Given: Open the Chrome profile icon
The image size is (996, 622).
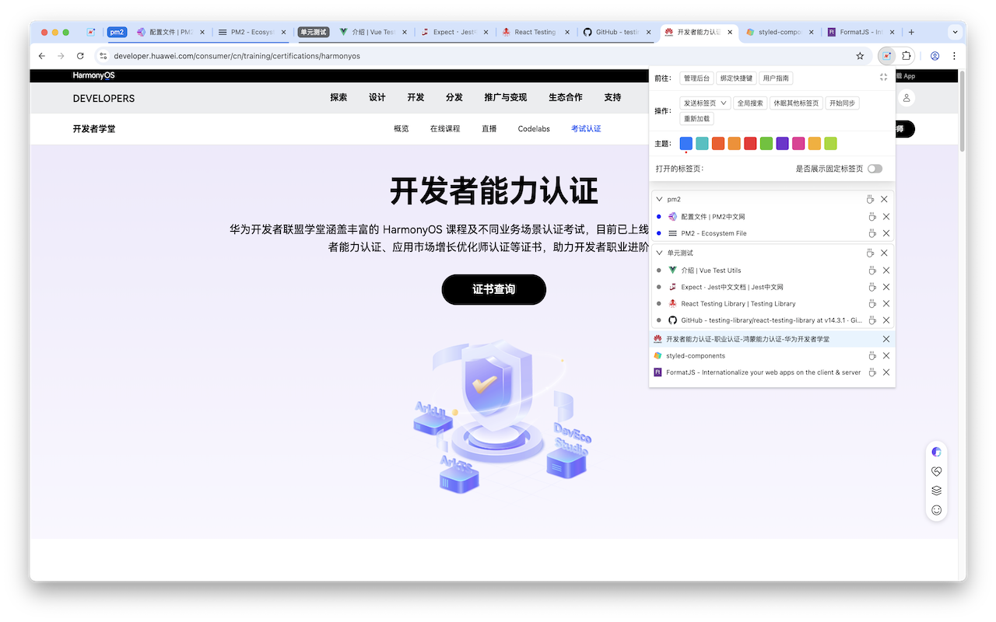Looking at the screenshot, I should tap(935, 56).
